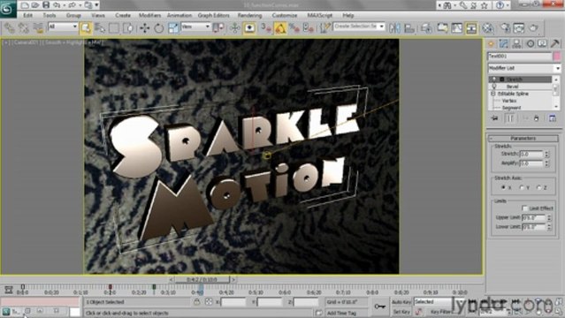Open the Mini Curve Editor icon
Screen dimensions: 565x318
[9, 290]
